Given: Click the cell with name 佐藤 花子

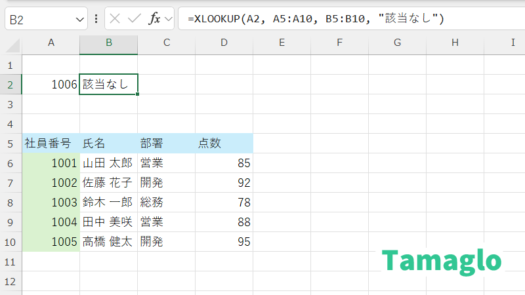Looking at the screenshot, I should pyautogui.click(x=108, y=183).
